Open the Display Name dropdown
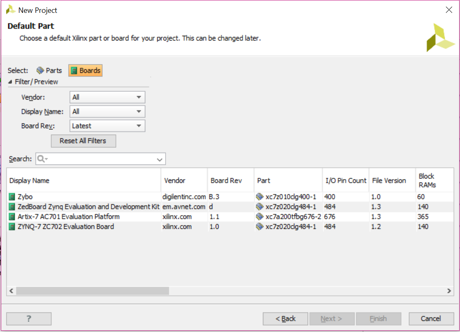 click(x=107, y=111)
